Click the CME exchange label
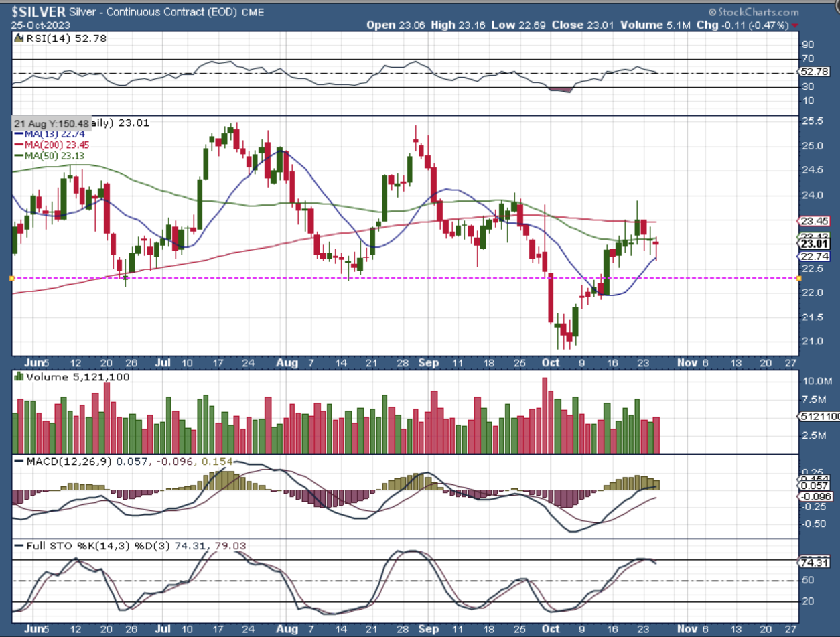Viewport: 840px width, 637px height. (253, 13)
